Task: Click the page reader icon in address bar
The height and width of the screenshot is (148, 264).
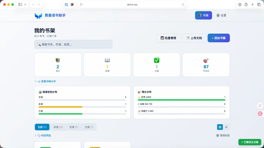Action: point(81,4)
